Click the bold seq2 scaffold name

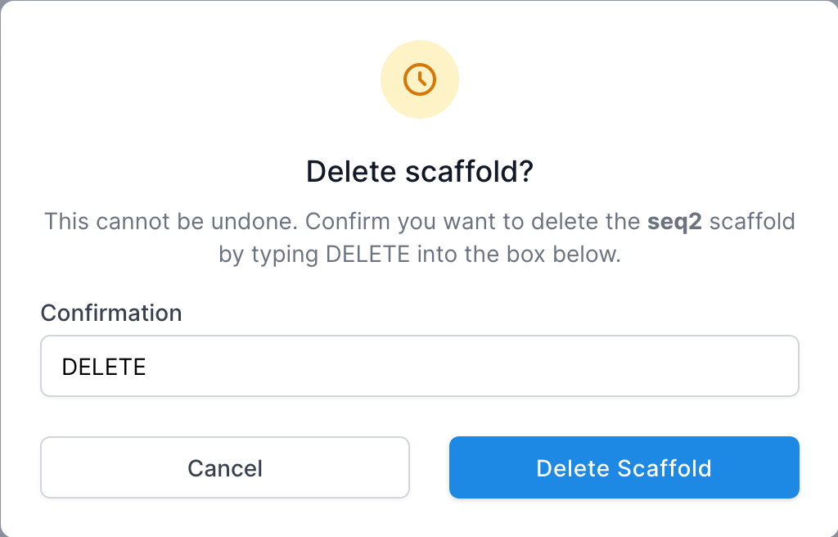[x=674, y=222]
